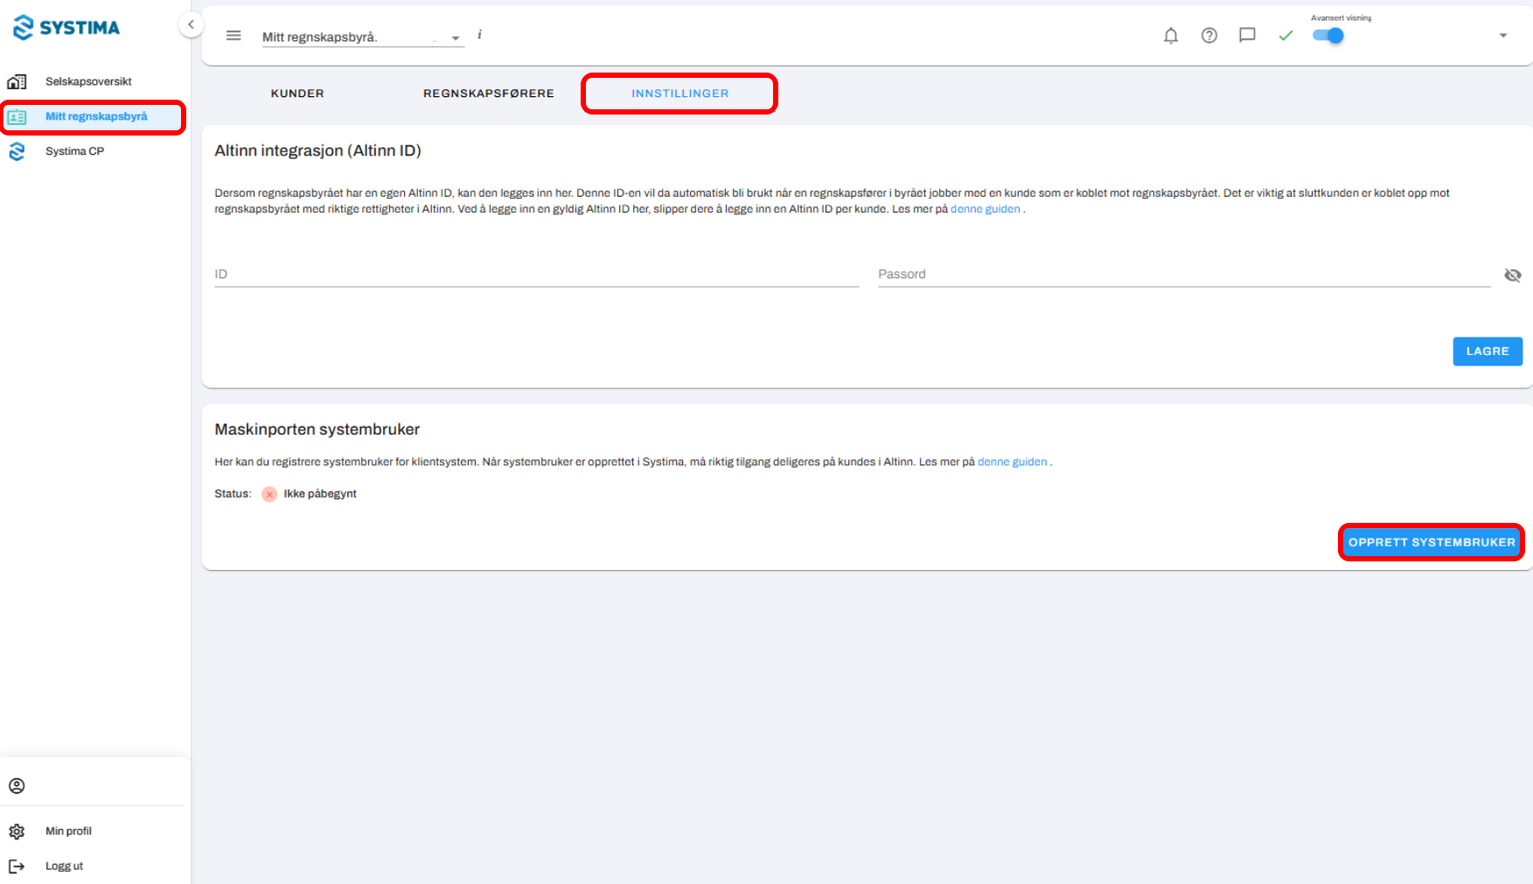Screen dimensions: 1533x884
Task: Click the info 'i' icon
Action: [x=479, y=35]
